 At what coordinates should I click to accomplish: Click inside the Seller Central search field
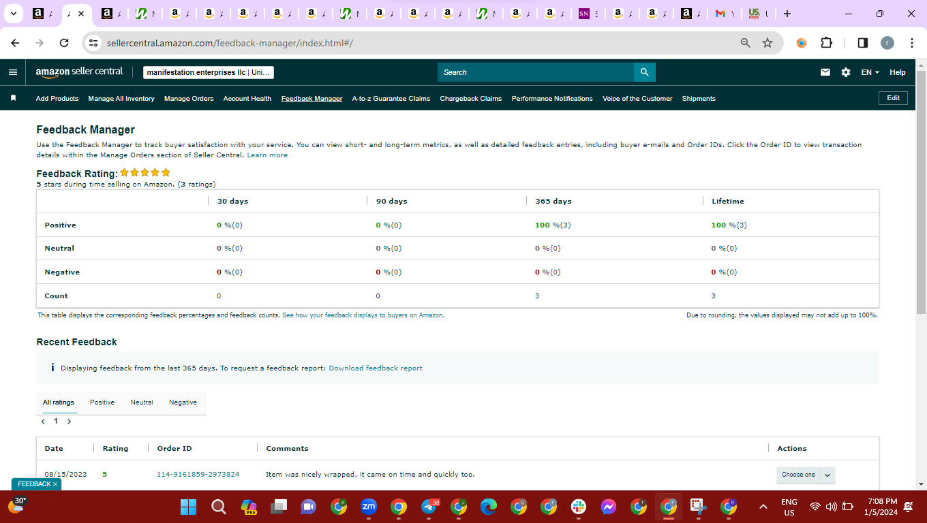pyautogui.click(x=536, y=72)
